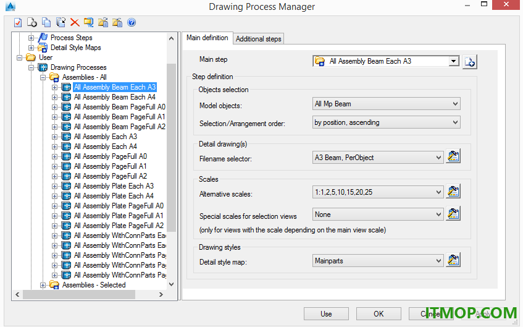
Task: Click edit icon next to Special scales
Action: coord(453,213)
